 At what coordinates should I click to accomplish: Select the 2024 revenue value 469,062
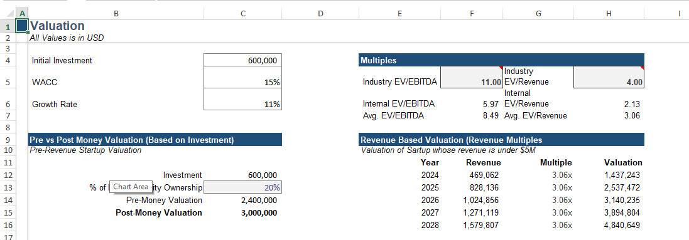(472, 175)
